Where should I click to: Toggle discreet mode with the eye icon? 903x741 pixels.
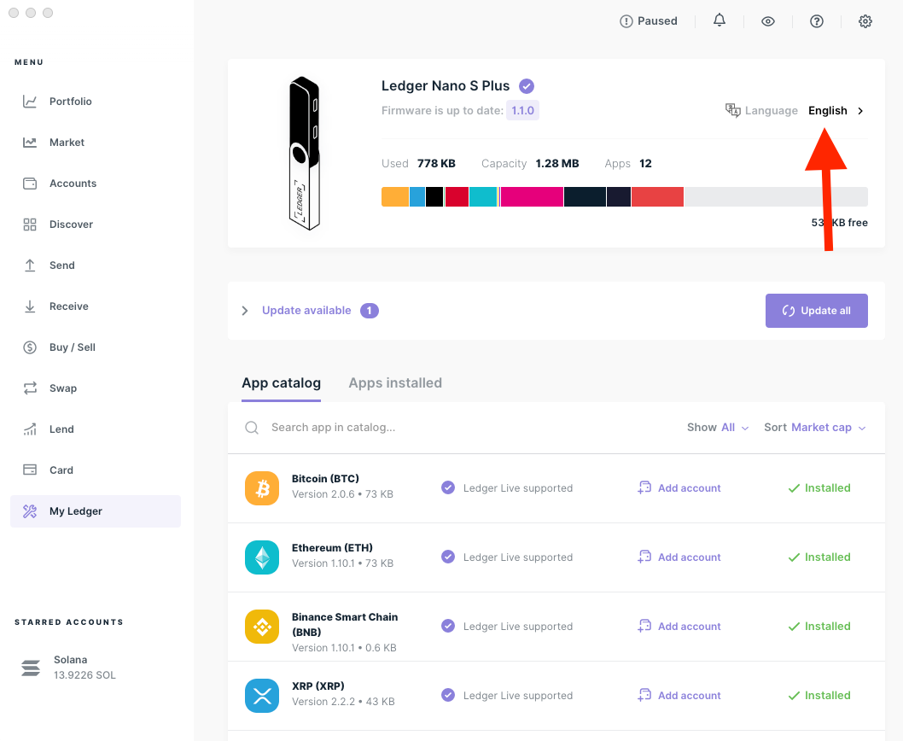tap(768, 20)
